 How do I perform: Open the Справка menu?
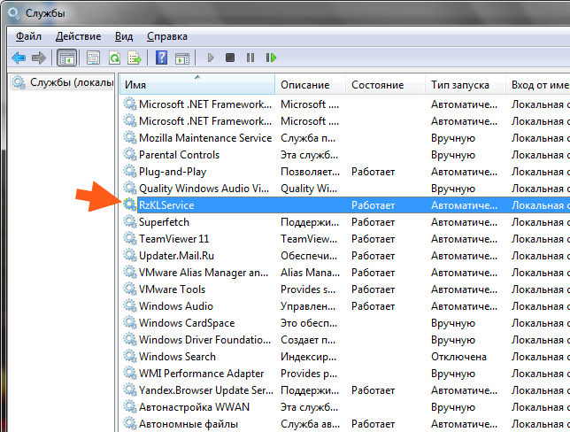coord(167,36)
